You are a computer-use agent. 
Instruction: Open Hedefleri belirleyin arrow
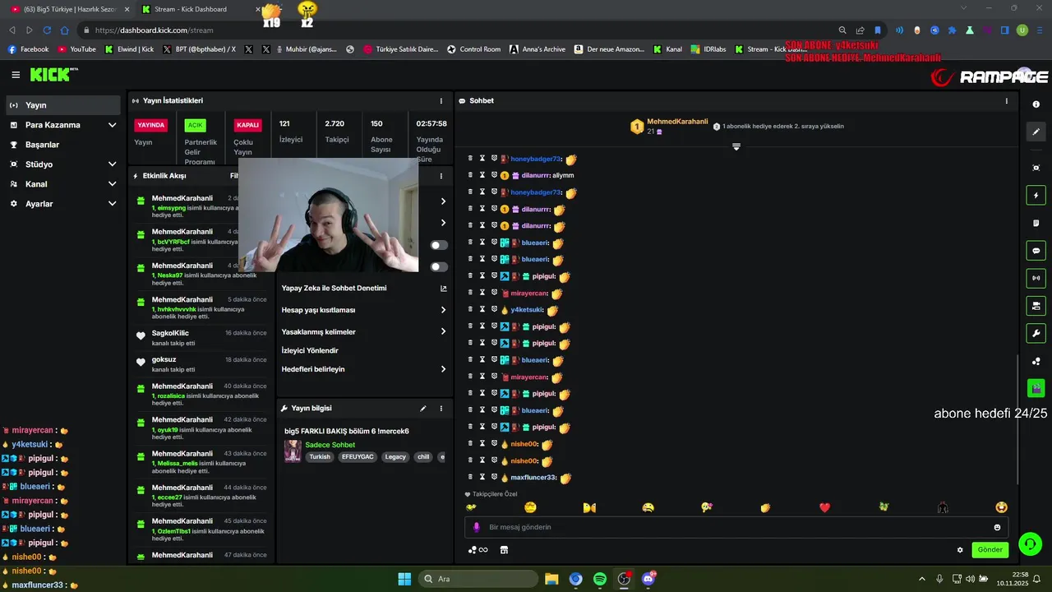pos(443,369)
